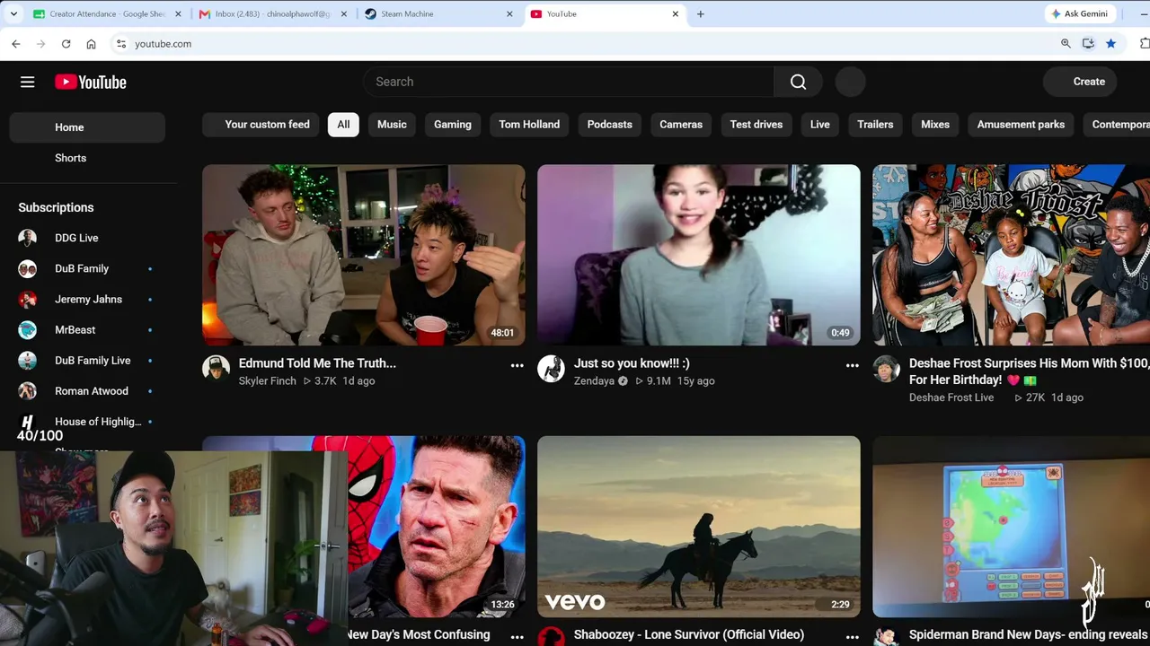Open the Subscriptions section heading
The height and width of the screenshot is (646, 1150).
click(x=56, y=207)
